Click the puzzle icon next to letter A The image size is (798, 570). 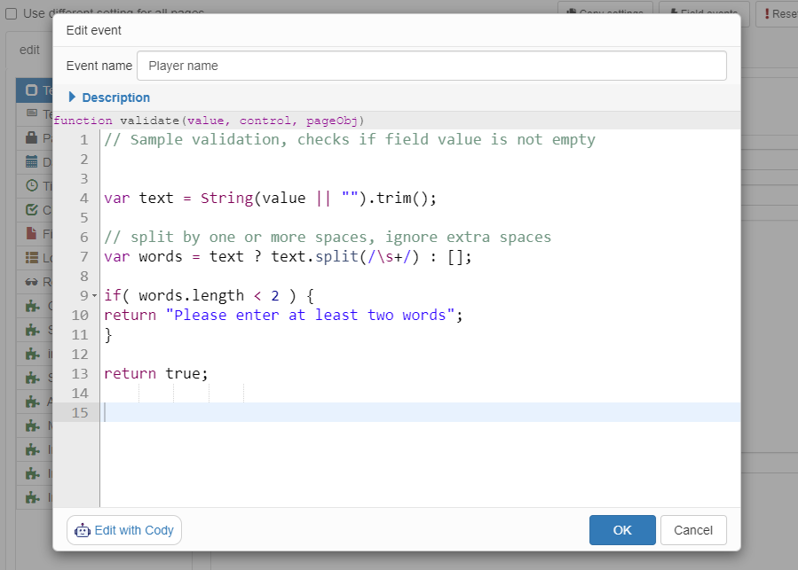[x=33, y=402]
